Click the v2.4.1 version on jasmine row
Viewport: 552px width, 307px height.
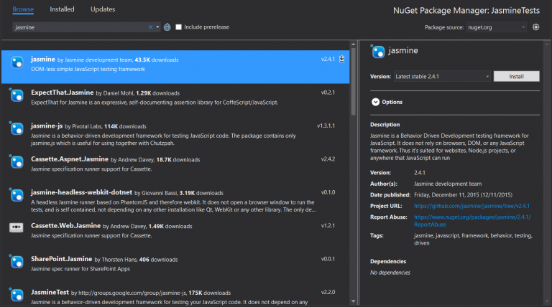(328, 59)
